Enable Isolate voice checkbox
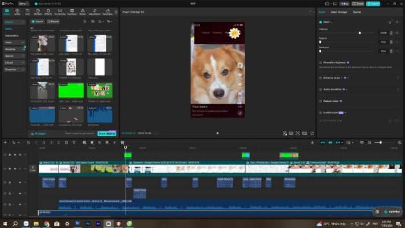The height and width of the screenshot is (228, 405). (321, 113)
